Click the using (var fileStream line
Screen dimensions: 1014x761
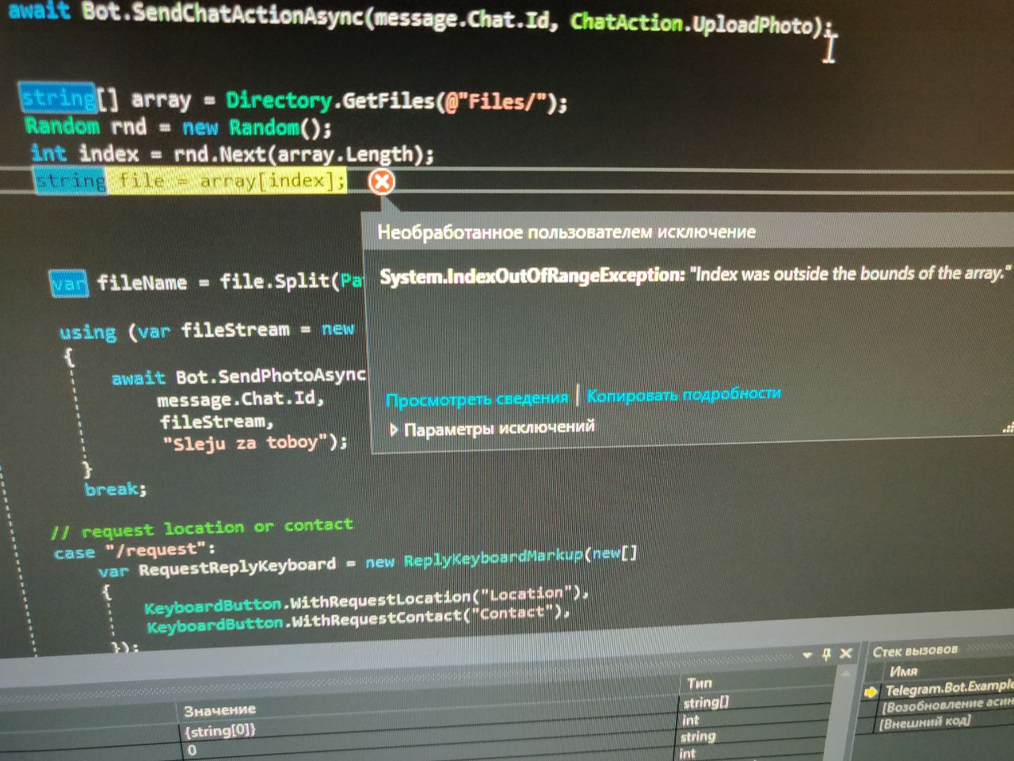point(207,331)
